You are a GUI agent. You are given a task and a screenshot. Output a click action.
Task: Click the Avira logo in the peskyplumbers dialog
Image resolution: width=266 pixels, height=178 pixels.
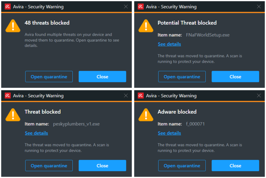click(x=8, y=96)
